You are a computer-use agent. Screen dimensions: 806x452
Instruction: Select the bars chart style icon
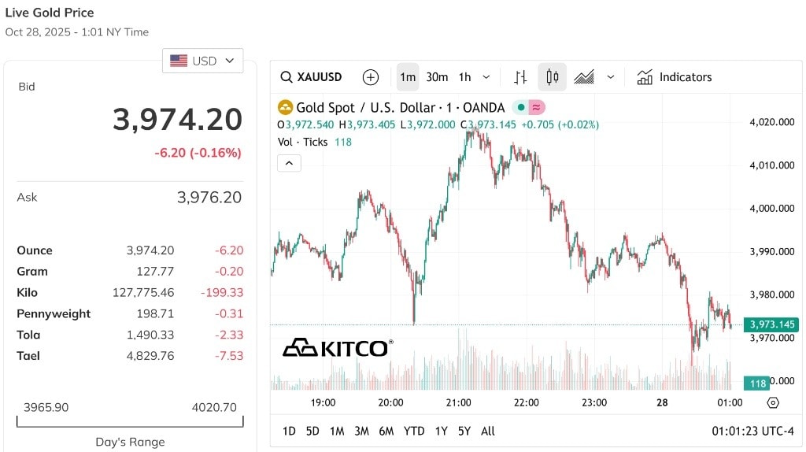520,77
